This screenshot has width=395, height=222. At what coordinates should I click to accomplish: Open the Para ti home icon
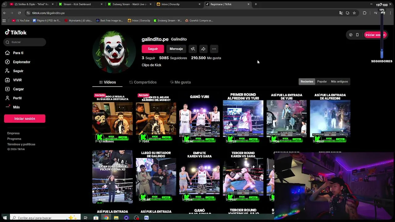(7, 53)
